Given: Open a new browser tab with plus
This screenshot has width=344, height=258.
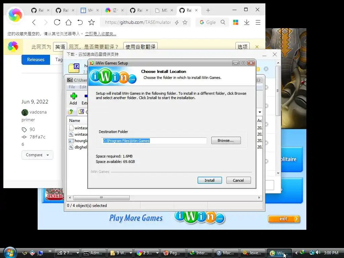Looking at the screenshot, I should [208, 10].
